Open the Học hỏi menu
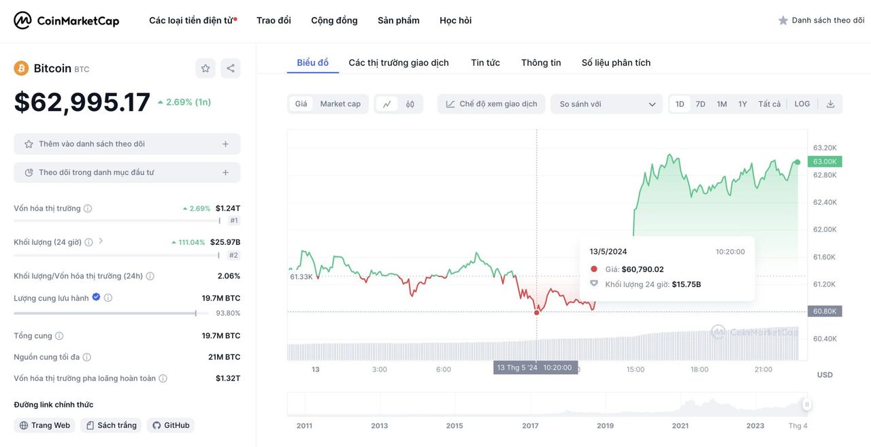The image size is (871, 447). (x=455, y=20)
